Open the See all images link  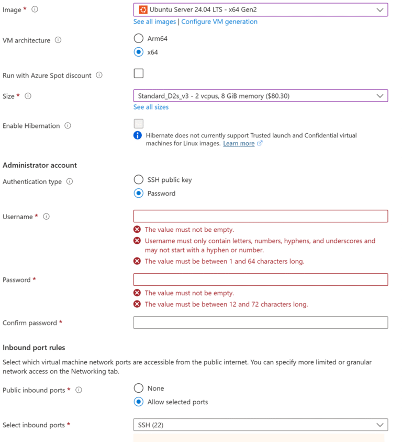pyautogui.click(x=154, y=21)
